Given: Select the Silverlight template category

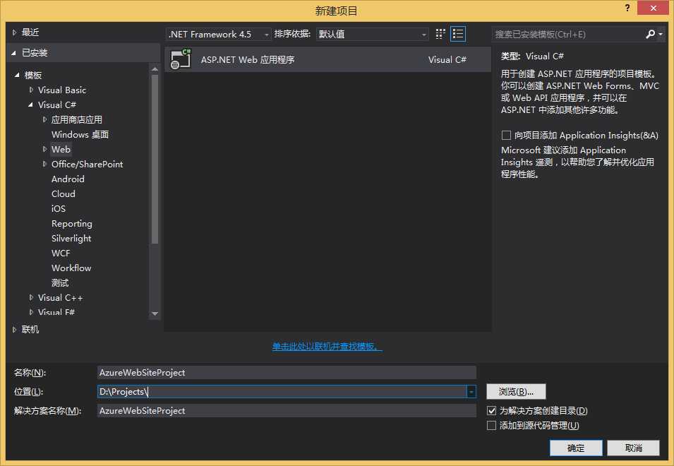Looking at the screenshot, I should coord(71,238).
